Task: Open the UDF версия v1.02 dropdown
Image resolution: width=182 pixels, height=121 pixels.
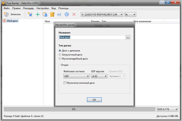Action: click(x=99, y=76)
